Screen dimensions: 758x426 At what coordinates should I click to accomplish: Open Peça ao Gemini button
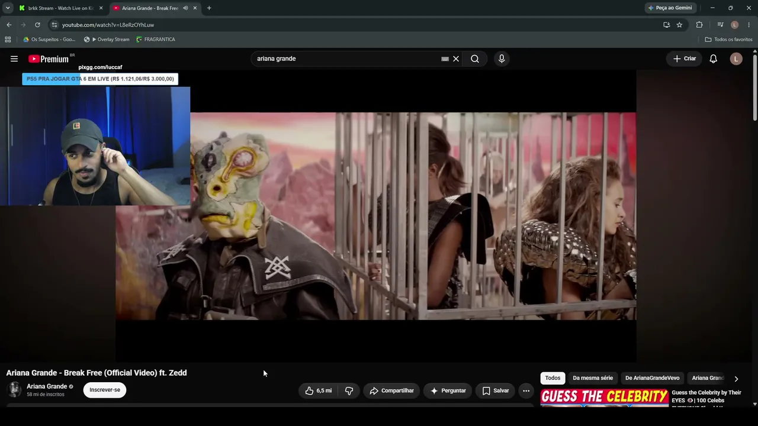[670, 8]
